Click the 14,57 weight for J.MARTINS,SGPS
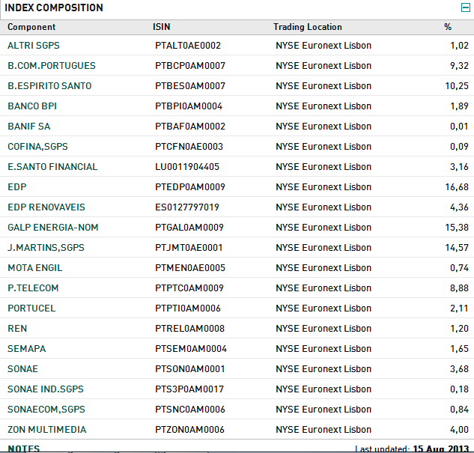The width and height of the screenshot is (474, 453). point(457,248)
